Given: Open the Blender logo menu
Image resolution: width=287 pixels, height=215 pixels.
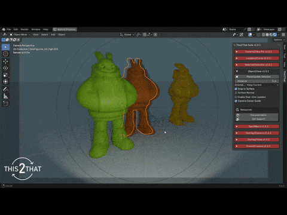Looking at the screenshot, I should [4, 29].
